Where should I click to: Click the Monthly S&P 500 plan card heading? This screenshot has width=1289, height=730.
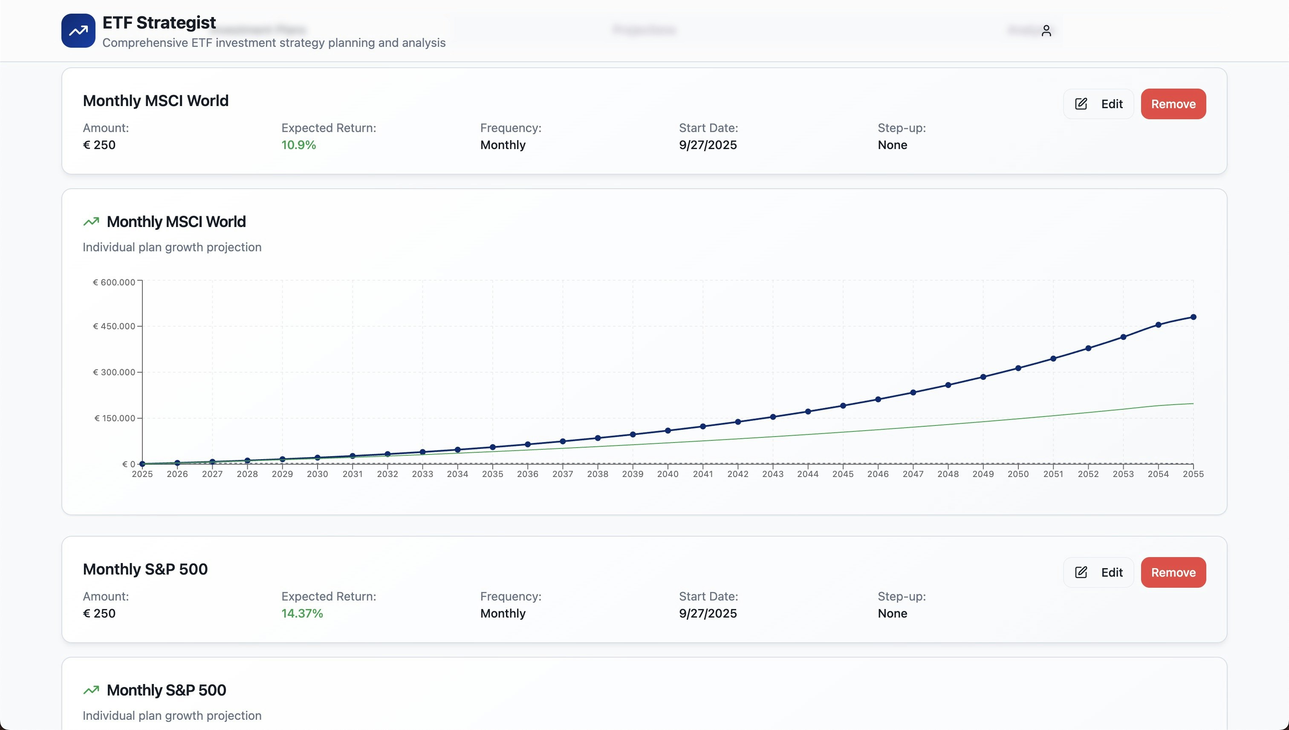pos(145,569)
